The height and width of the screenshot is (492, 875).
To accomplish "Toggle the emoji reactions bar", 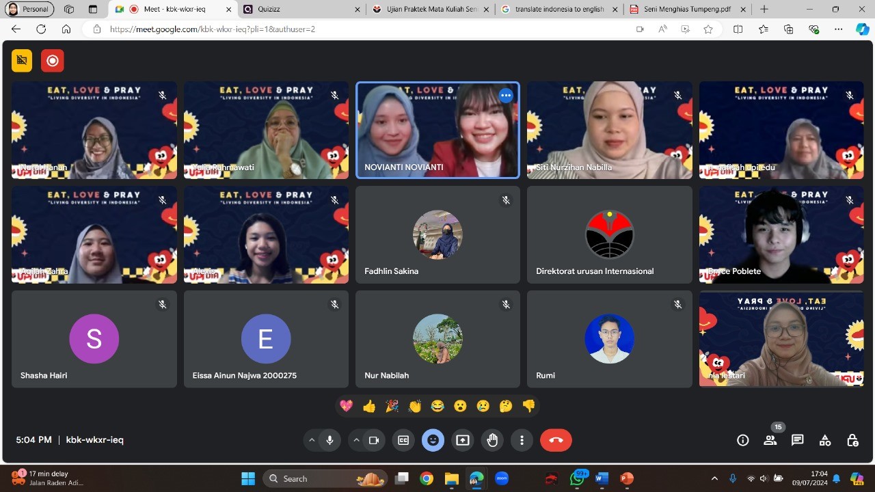I will [433, 440].
